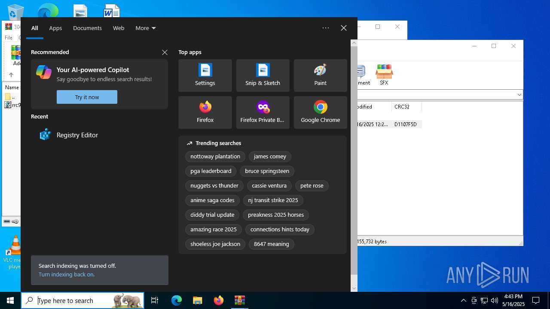Search trending nuggets vs thunder
The image size is (550, 309).
(214, 186)
